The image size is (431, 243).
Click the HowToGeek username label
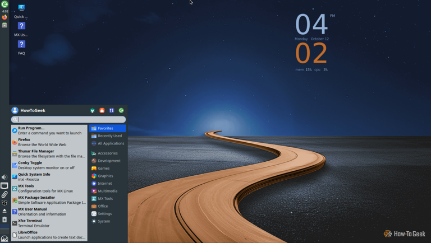33,110
